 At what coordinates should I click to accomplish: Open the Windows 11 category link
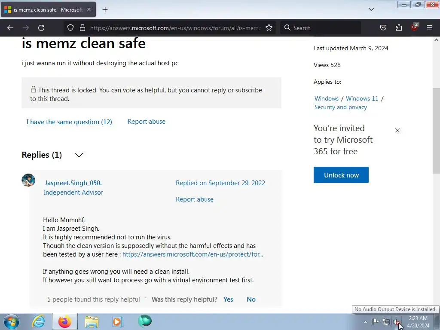point(362,98)
